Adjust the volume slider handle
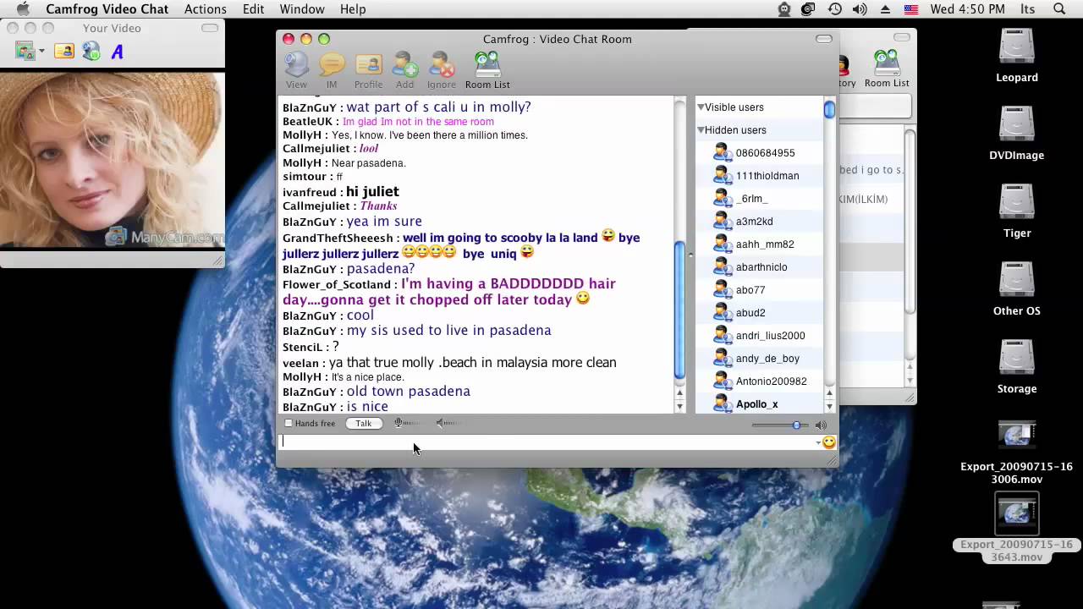Screen dimensions: 1083x609 [x=796, y=425]
